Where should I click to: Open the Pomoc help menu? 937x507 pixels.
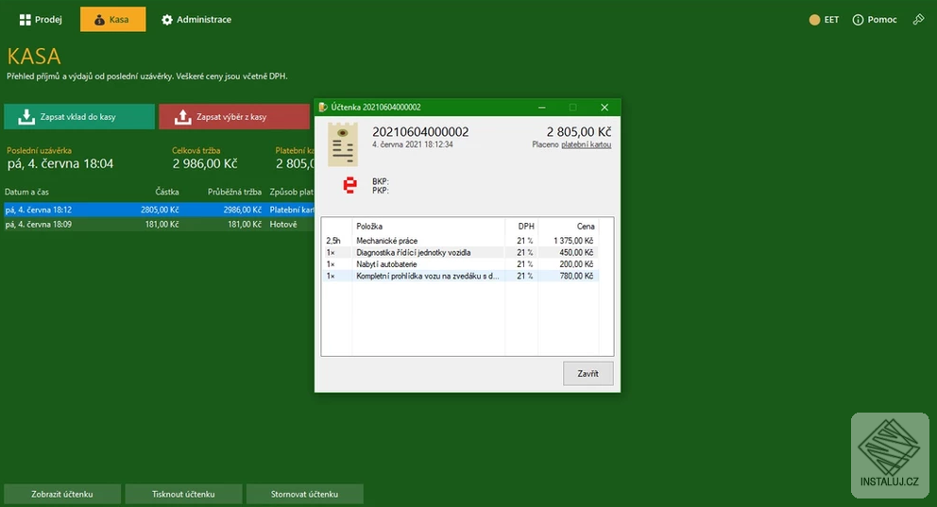[x=875, y=20]
